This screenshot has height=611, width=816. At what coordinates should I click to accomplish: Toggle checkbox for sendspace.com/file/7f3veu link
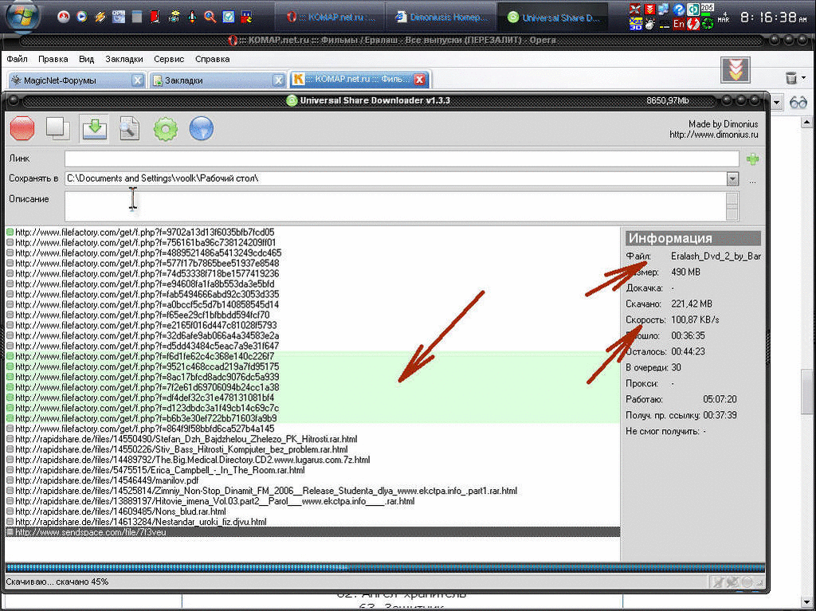point(10,532)
